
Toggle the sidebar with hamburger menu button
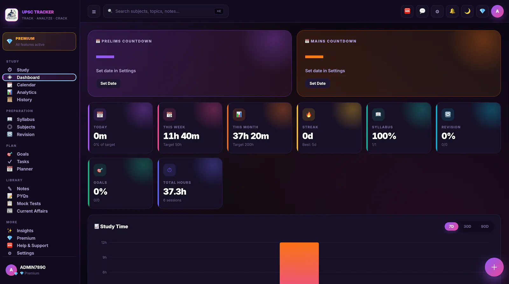pos(94,12)
